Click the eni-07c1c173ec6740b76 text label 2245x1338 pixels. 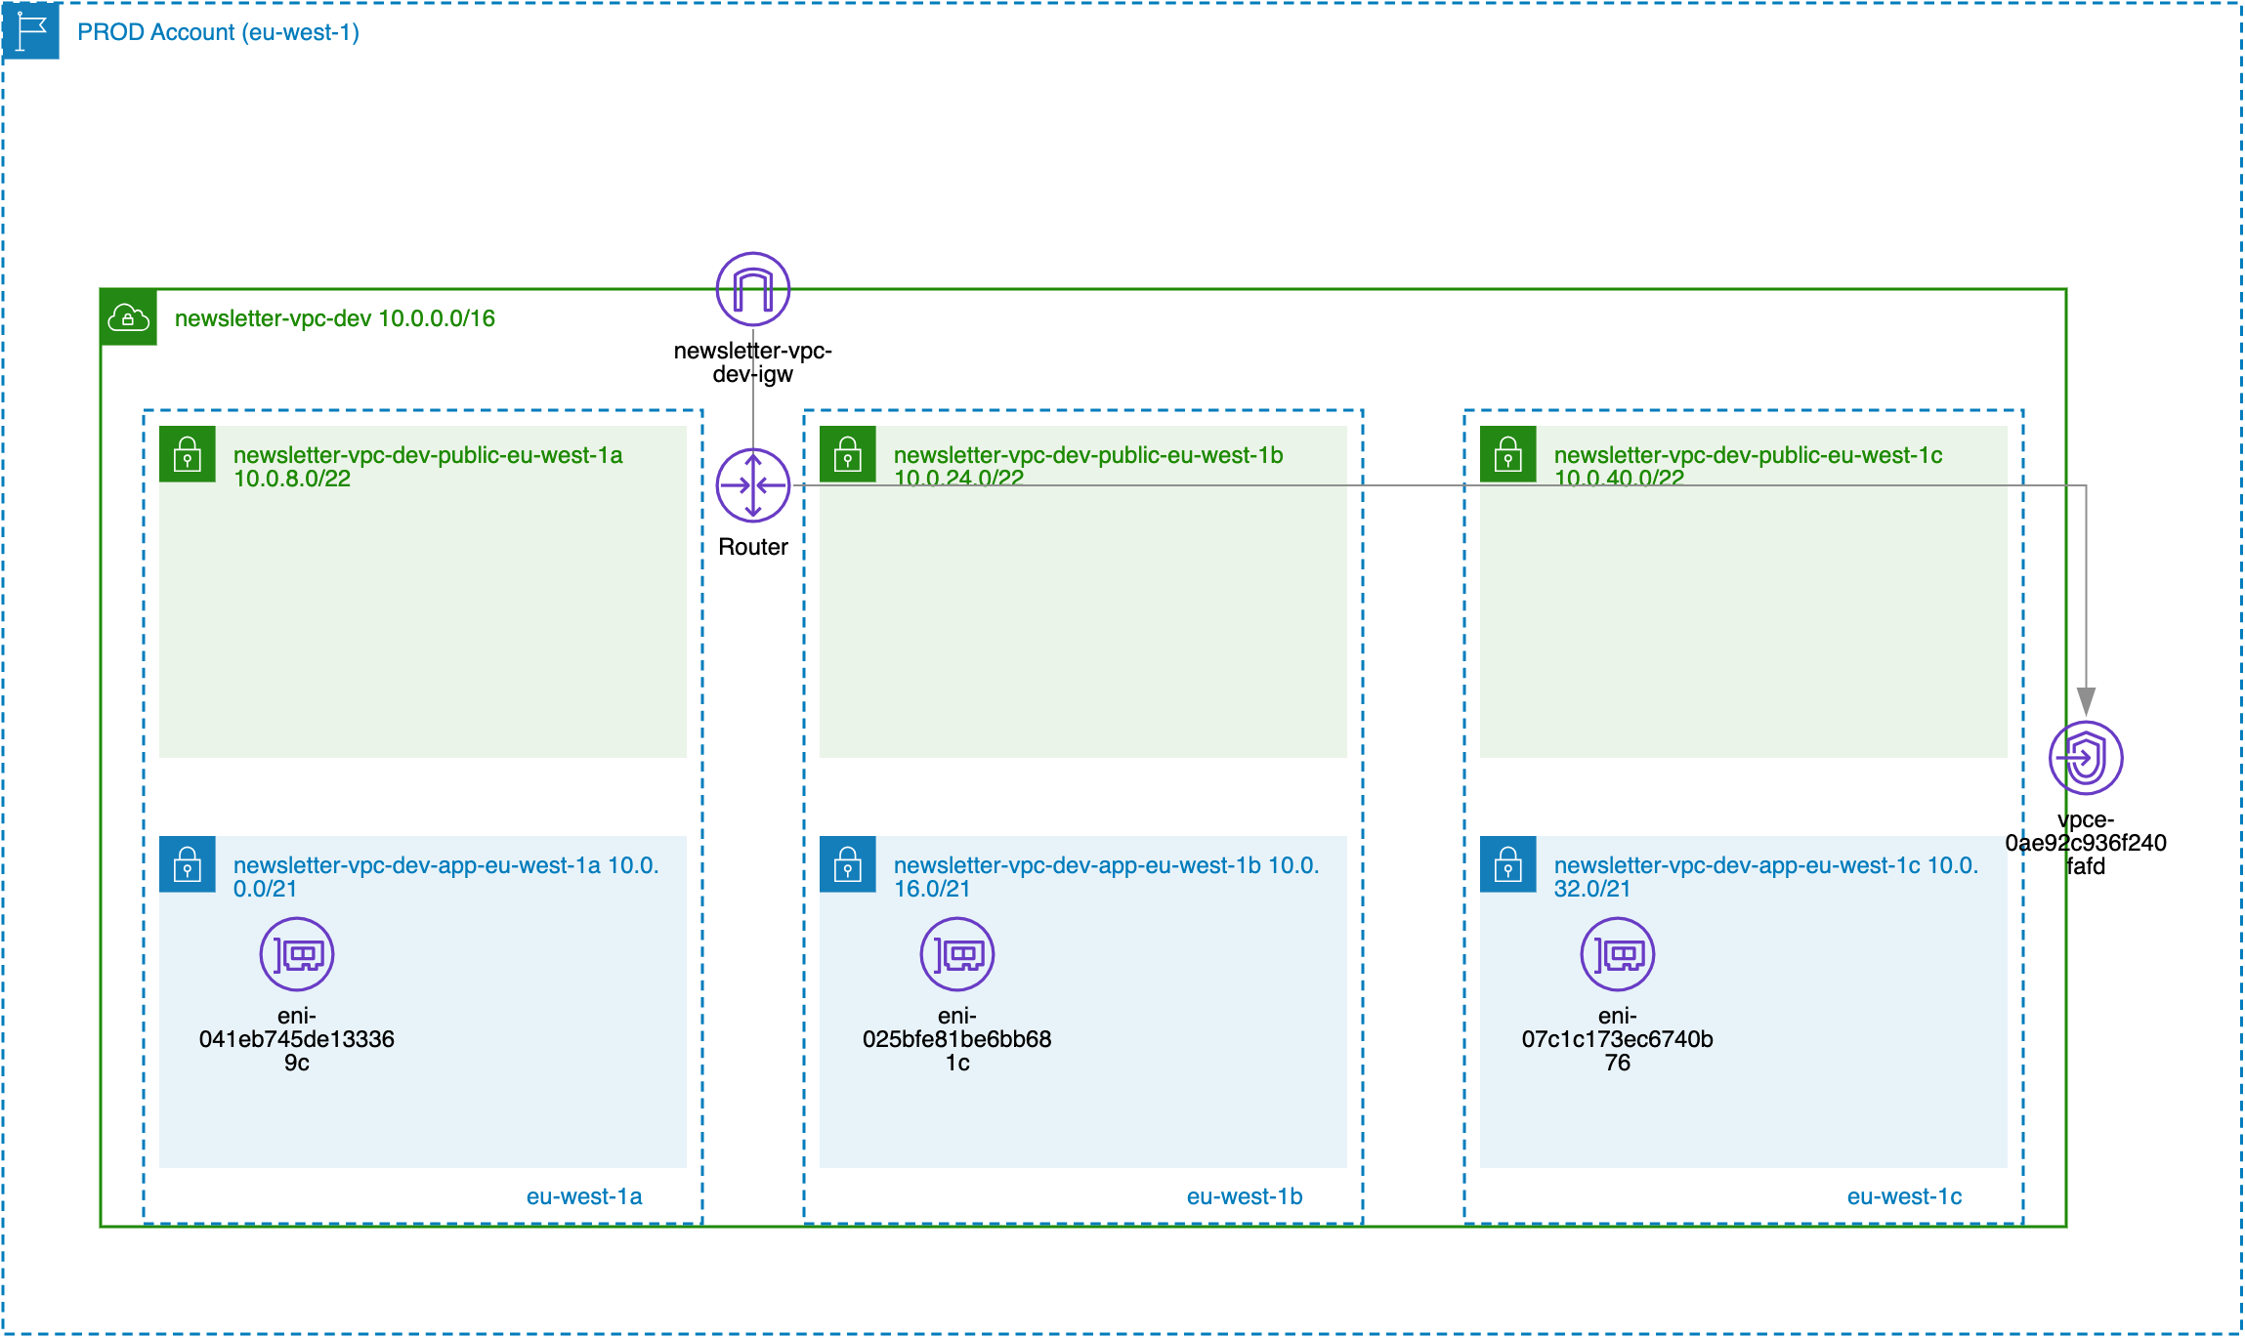(x=1618, y=1039)
